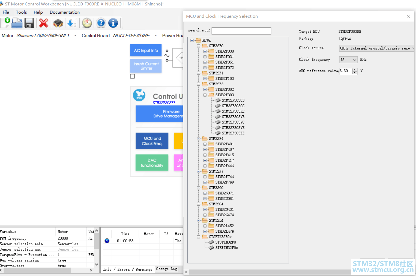Open an existing project with the folder icon

point(17,23)
